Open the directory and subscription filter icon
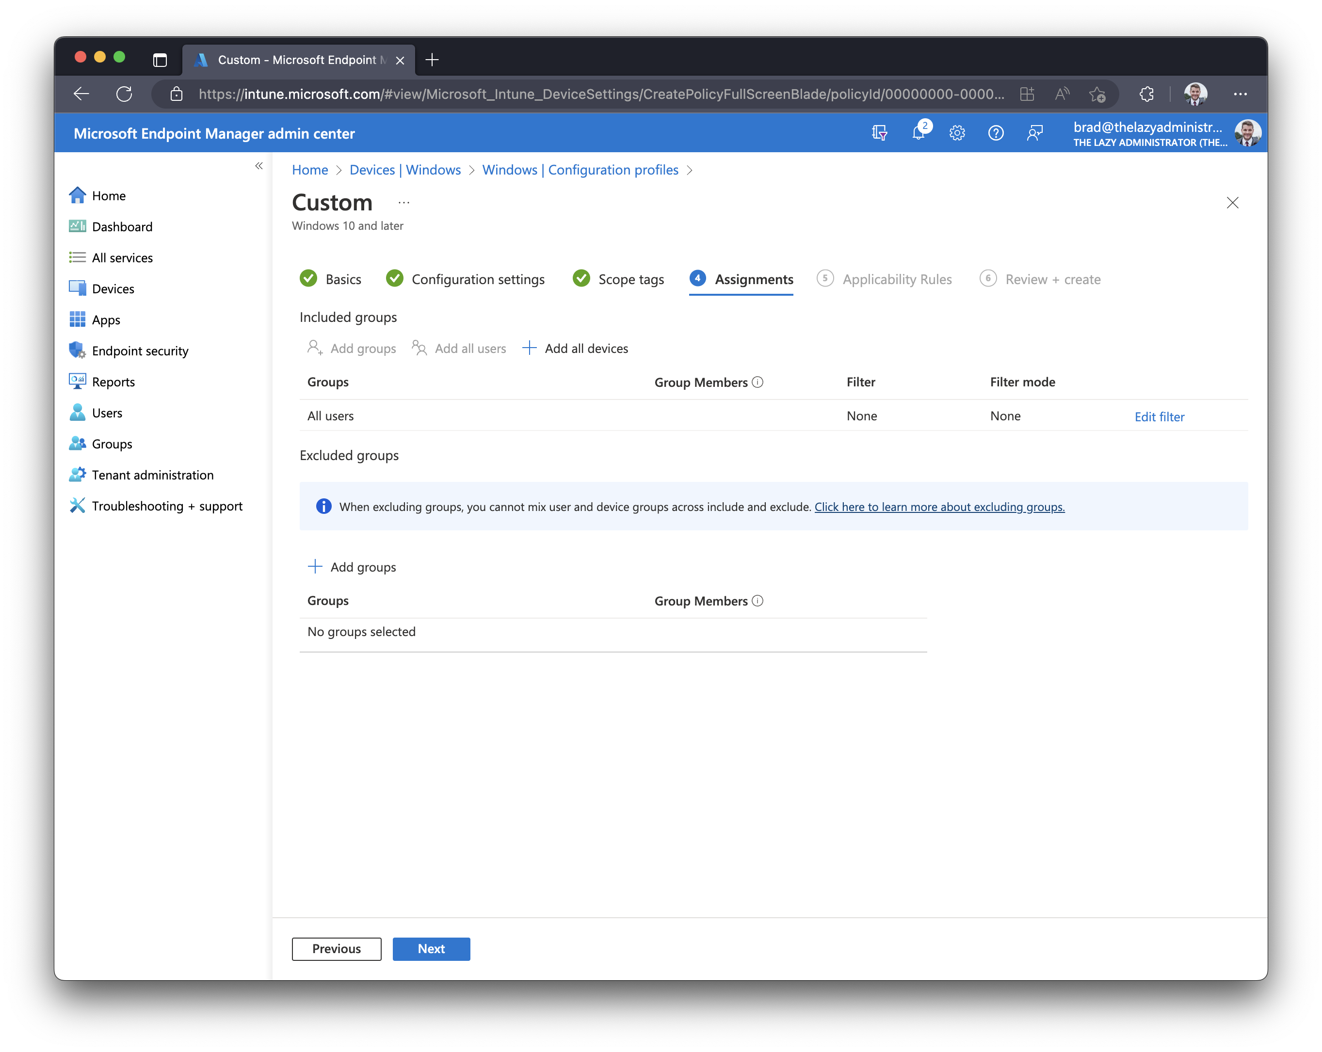 pyautogui.click(x=880, y=132)
